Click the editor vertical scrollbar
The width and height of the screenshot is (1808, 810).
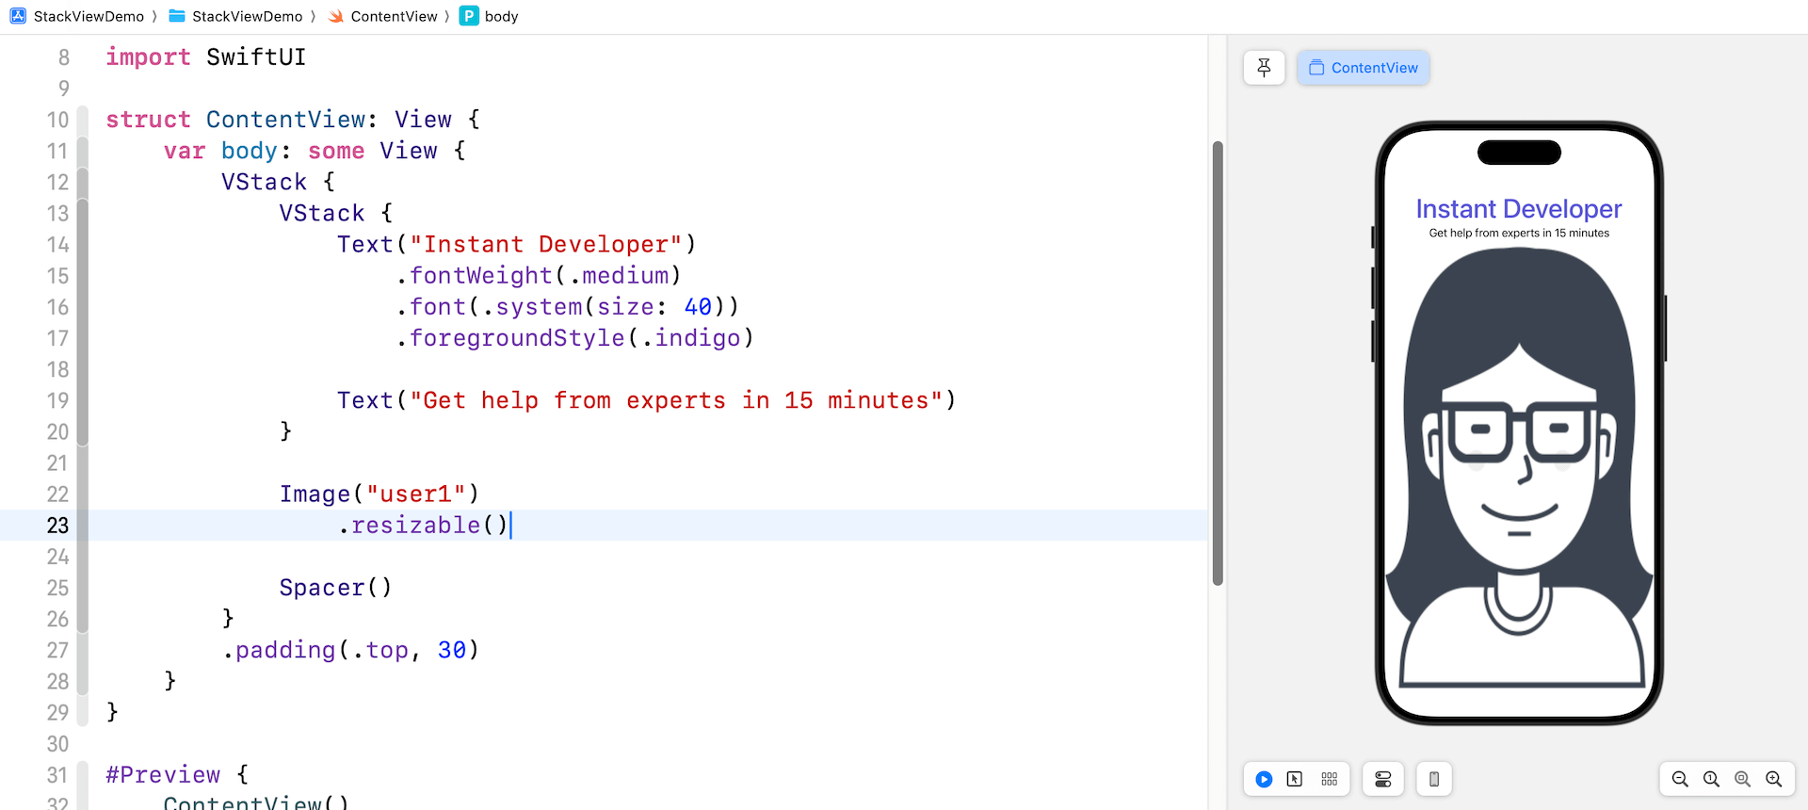[x=1218, y=363]
